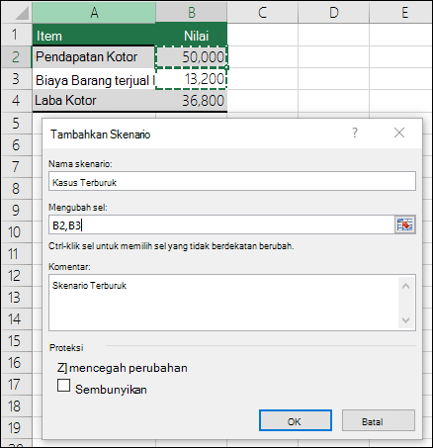Select column A header
The image size is (433, 448).
tap(94, 13)
